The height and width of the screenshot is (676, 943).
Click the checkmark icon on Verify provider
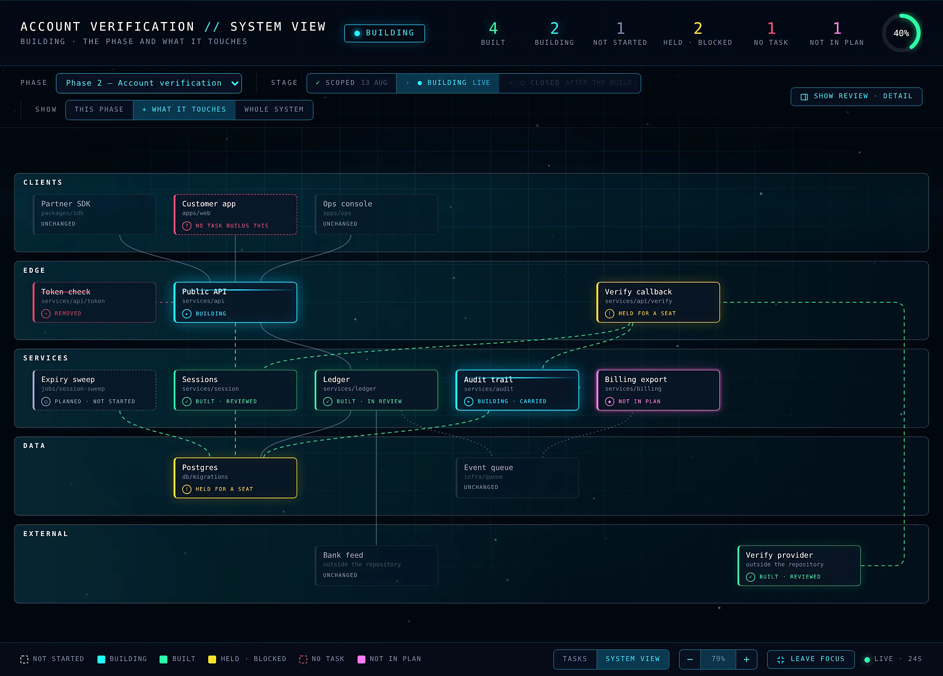(750, 577)
